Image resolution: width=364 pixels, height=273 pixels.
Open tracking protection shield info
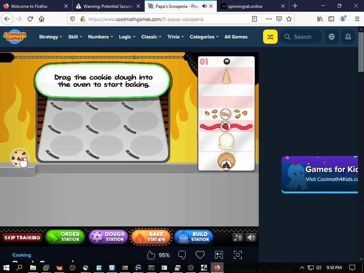click(x=73, y=19)
